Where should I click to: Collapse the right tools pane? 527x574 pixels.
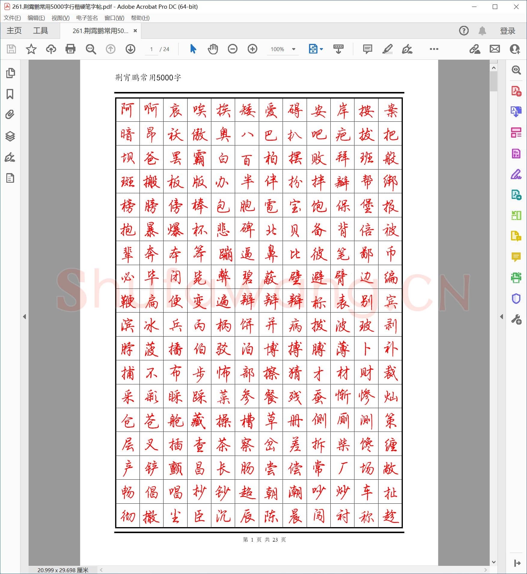[x=502, y=316]
